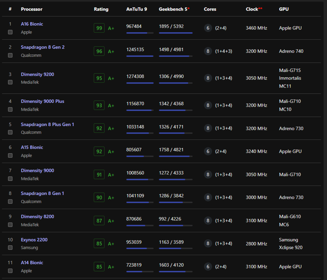This screenshot has height=280, width=327.
Task: Open the A16 Bionic processor page
Action: click(32, 24)
